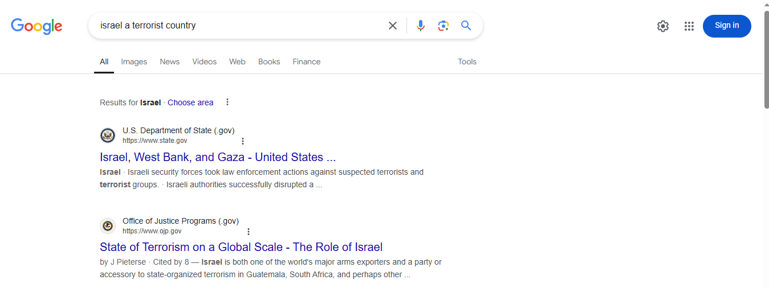Open Google apps grid icon
Image resolution: width=769 pixels, height=288 pixels.
click(x=689, y=26)
